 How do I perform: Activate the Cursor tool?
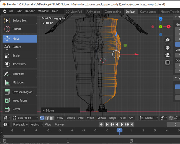click(20, 29)
